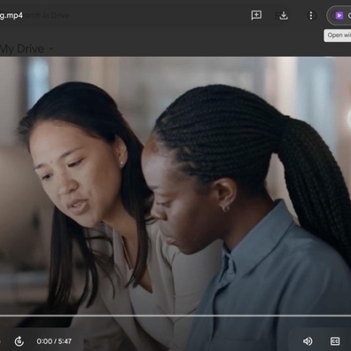
Task: Mute the video volume
Action: (308, 341)
